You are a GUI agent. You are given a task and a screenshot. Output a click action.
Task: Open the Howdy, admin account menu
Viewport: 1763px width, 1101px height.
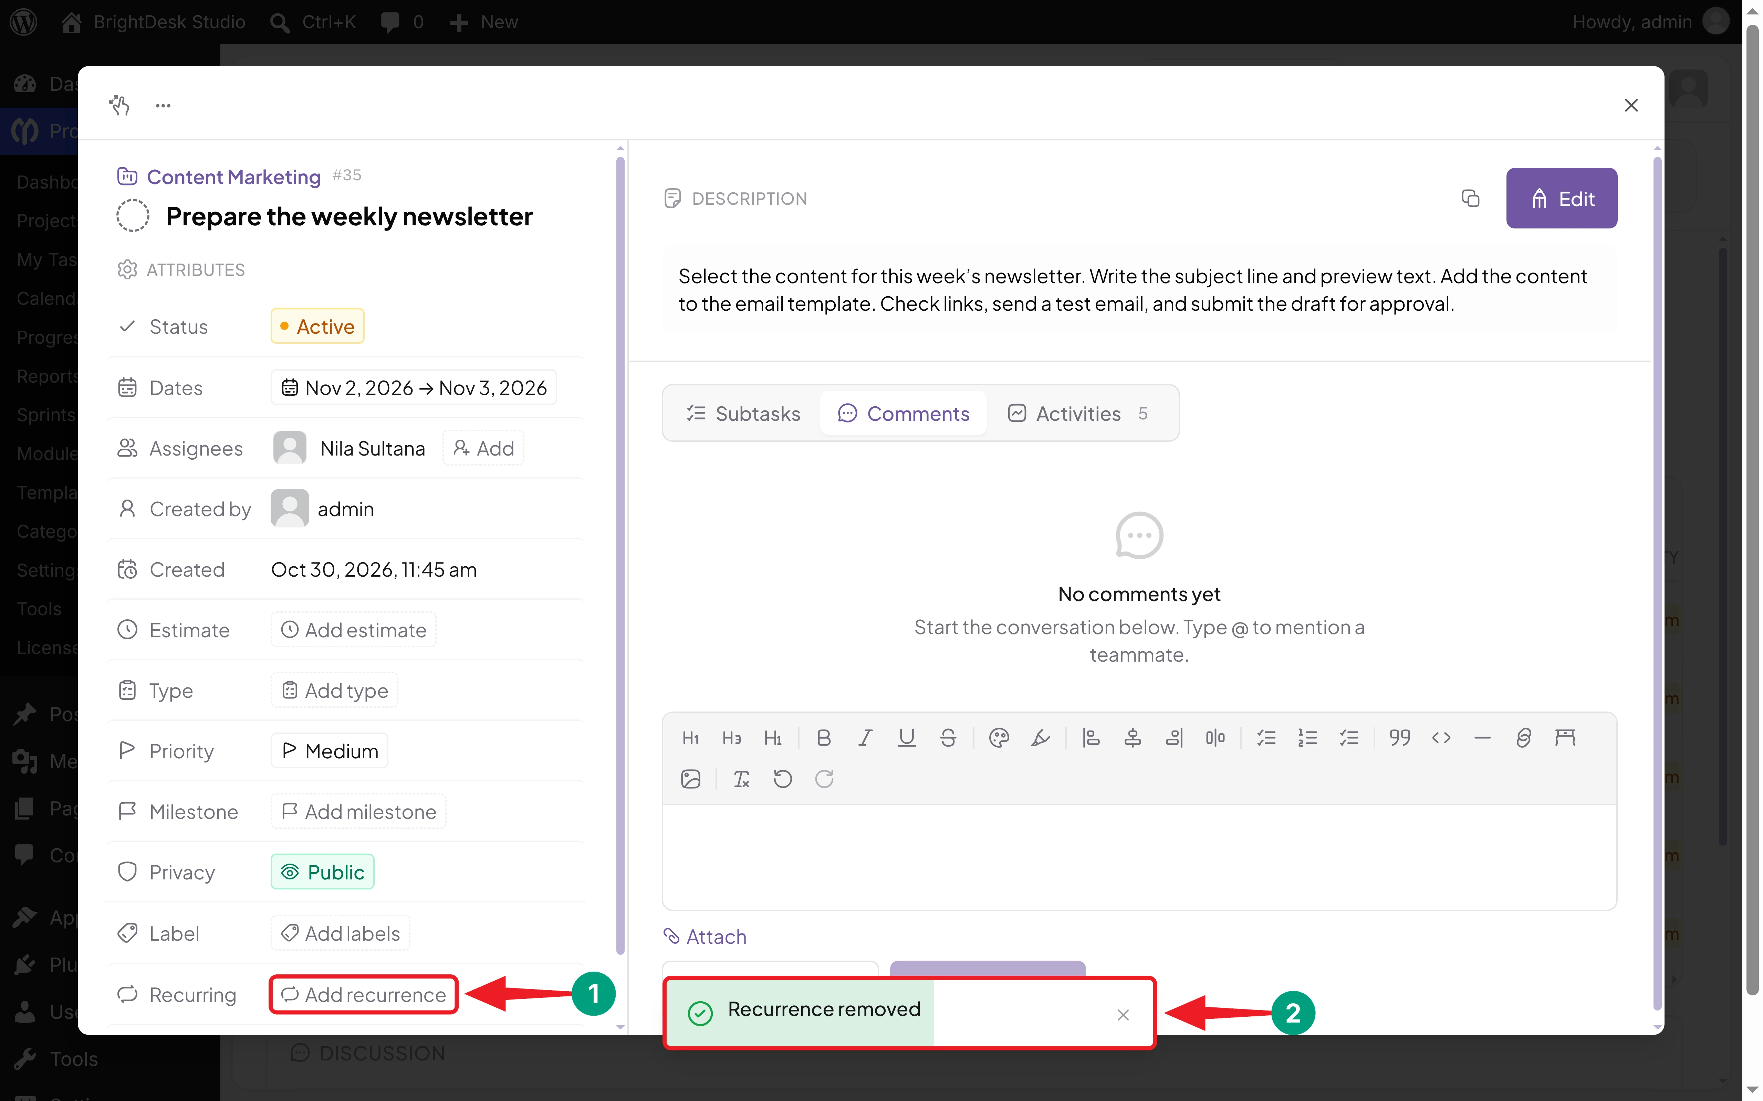(x=1651, y=22)
